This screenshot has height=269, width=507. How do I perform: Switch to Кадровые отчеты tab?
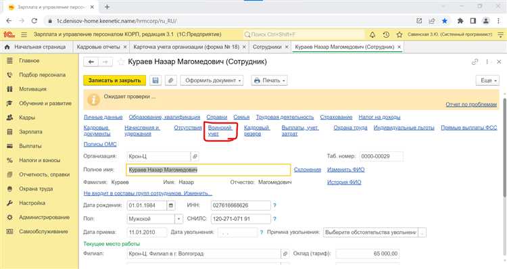(98, 47)
